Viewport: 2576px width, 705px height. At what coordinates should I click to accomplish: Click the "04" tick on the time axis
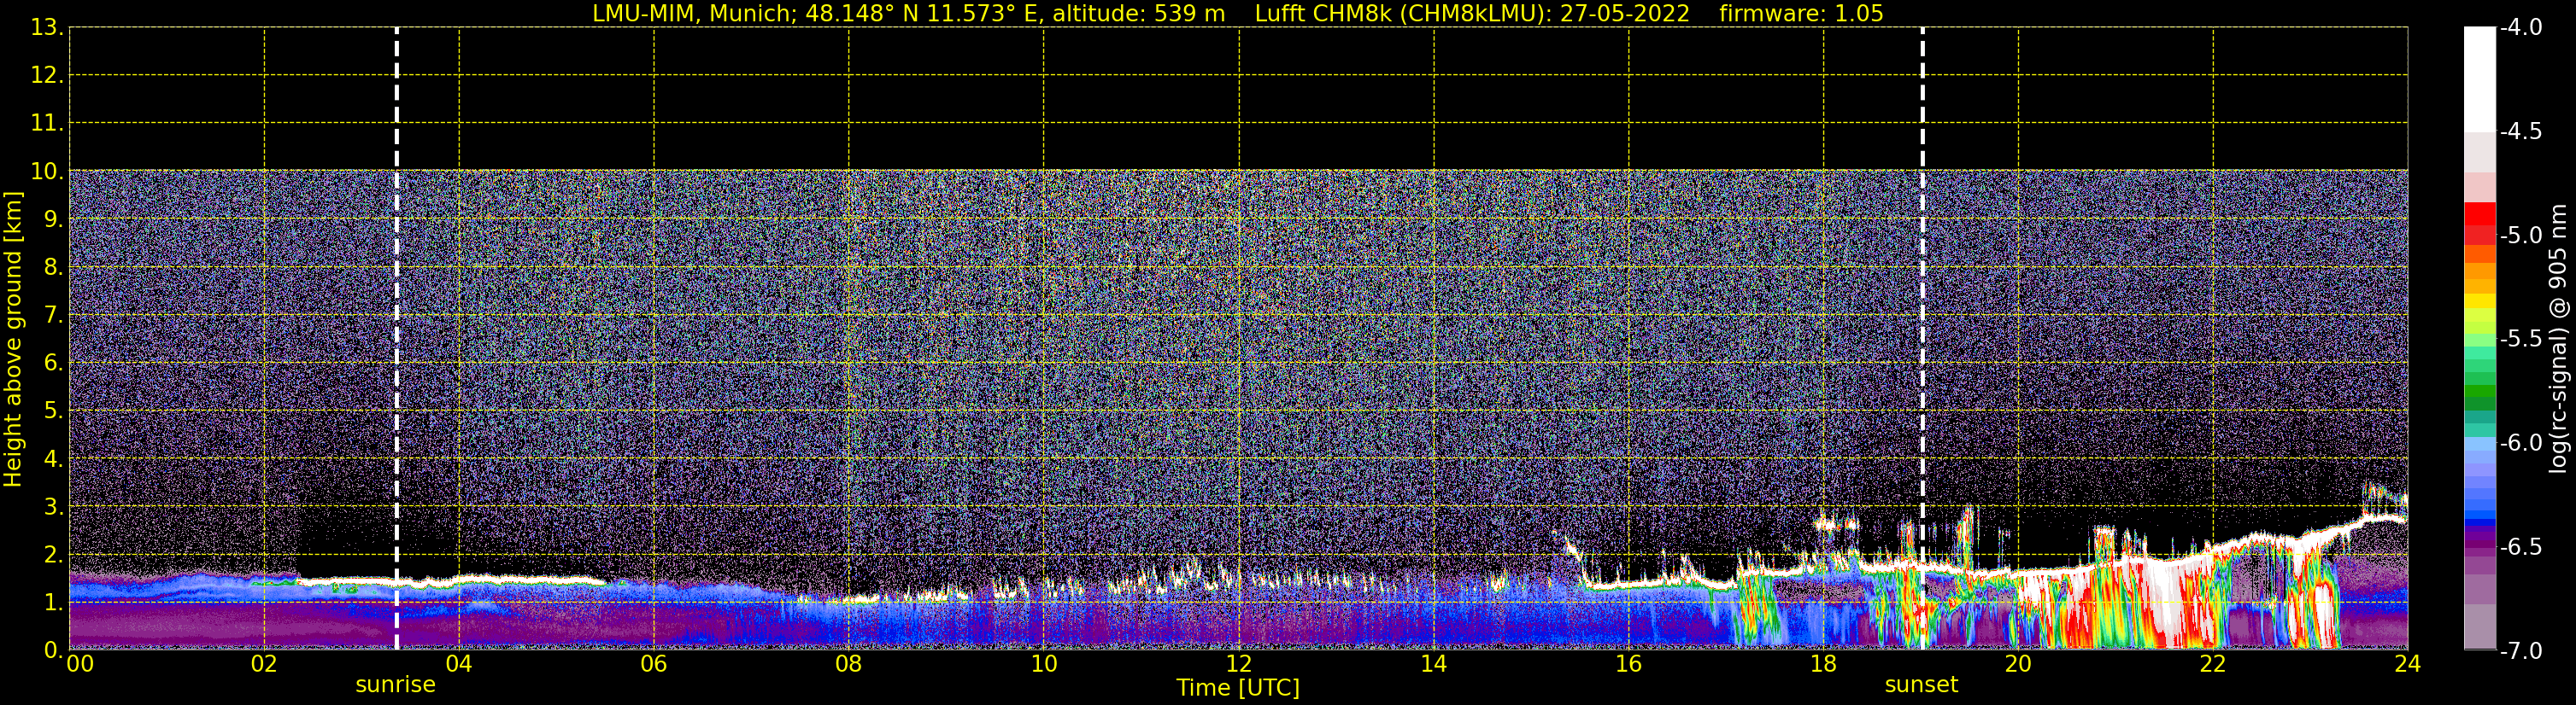pyautogui.click(x=459, y=664)
